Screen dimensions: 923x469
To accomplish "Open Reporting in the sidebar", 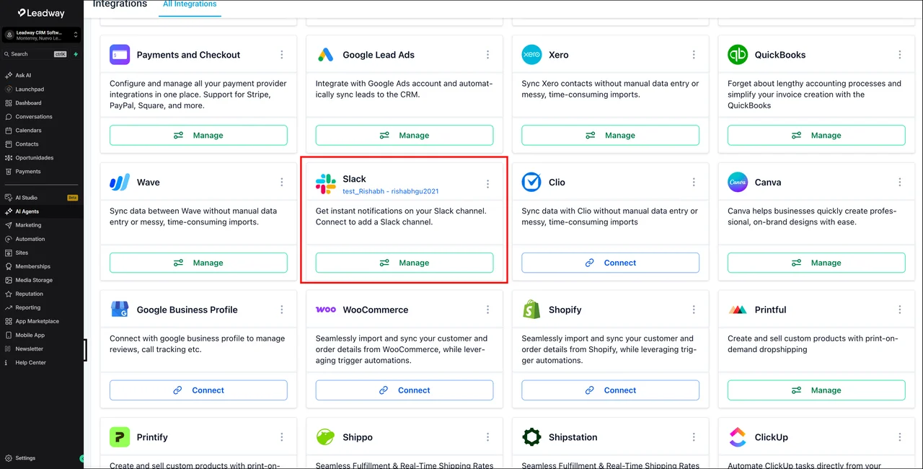I will click(x=27, y=307).
